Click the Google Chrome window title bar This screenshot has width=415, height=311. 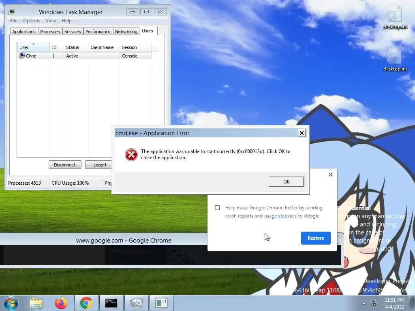pyautogui.click(x=124, y=241)
